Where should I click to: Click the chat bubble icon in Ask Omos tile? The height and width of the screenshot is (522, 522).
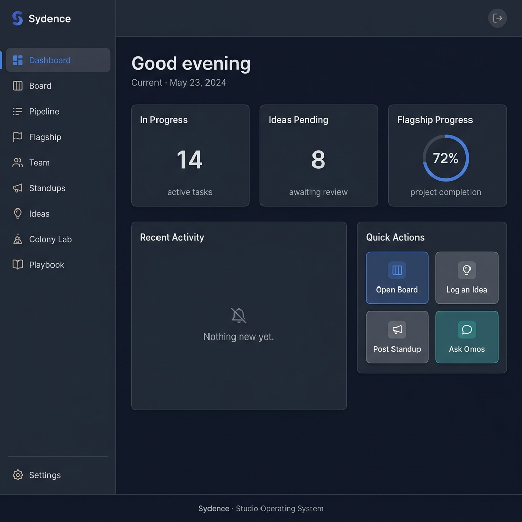coord(467,330)
